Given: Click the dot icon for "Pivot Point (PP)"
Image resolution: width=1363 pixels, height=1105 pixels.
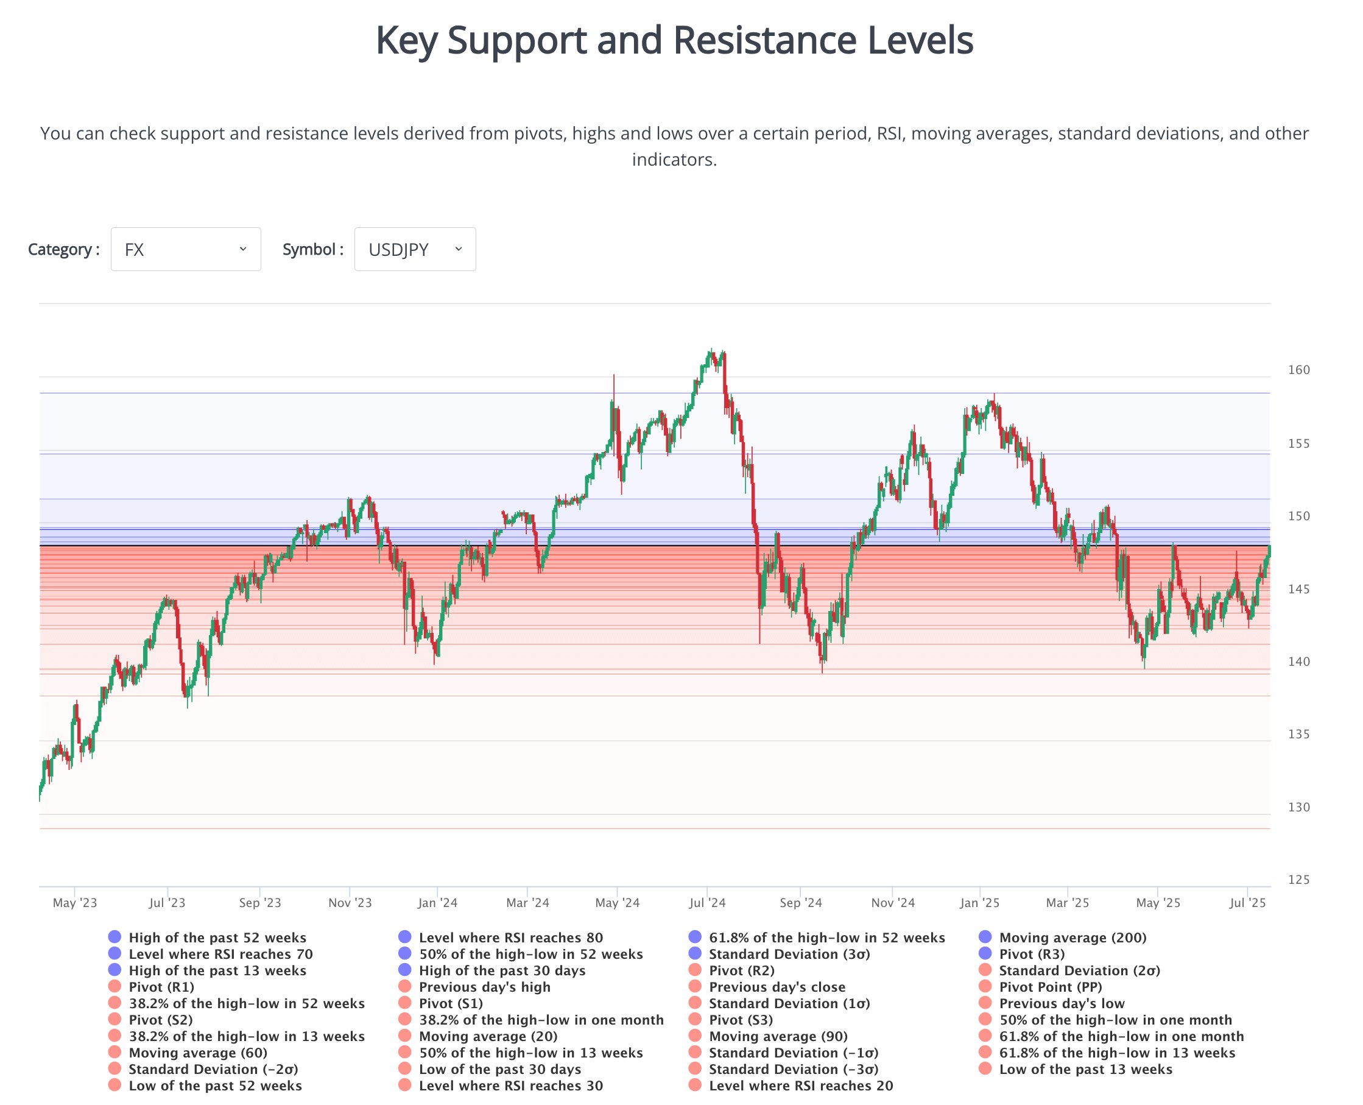Looking at the screenshot, I should coord(985,987).
